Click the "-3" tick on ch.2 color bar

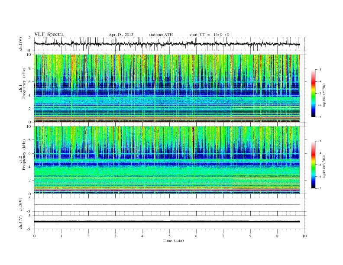click(319, 141)
